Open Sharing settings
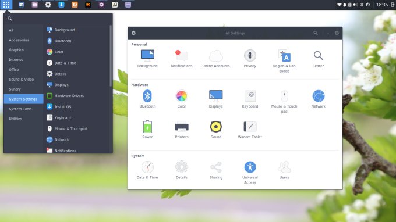This screenshot has height=222, width=396. (216, 170)
